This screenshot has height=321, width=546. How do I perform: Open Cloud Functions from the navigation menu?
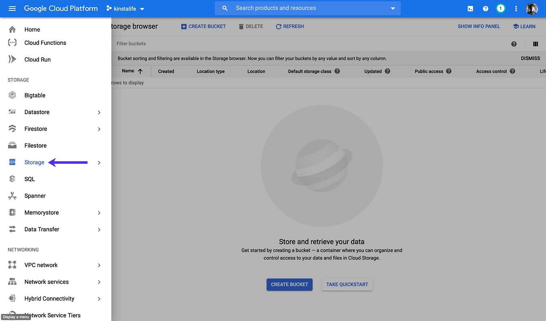coord(45,43)
